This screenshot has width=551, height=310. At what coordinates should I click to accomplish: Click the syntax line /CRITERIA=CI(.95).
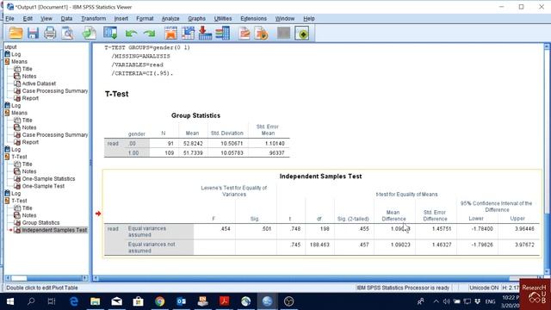tap(142, 73)
